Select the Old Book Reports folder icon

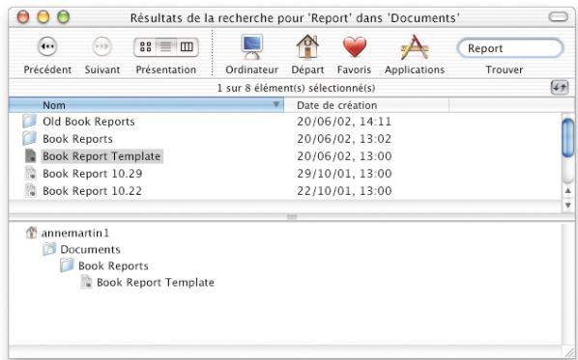click(30, 121)
